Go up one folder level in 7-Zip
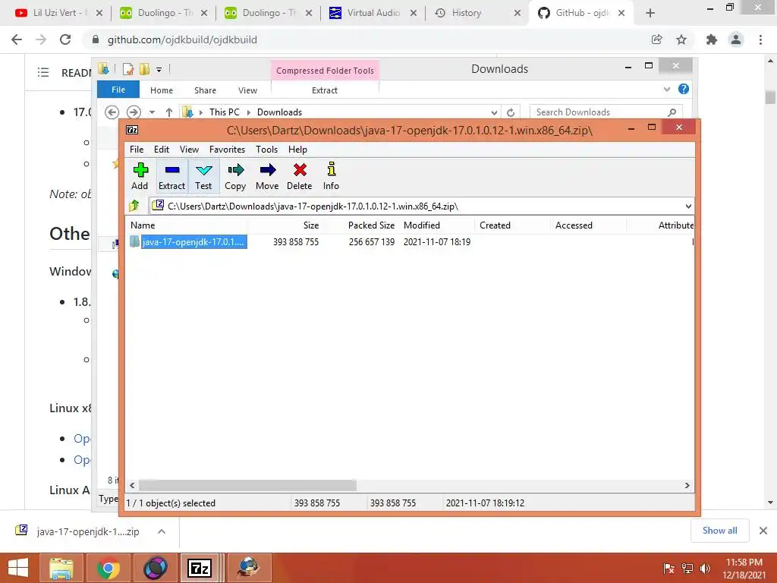This screenshot has width=777, height=583. [x=134, y=206]
